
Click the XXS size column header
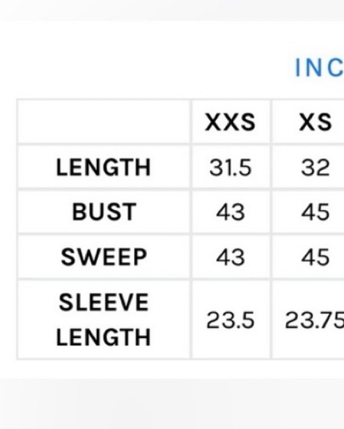230,122
